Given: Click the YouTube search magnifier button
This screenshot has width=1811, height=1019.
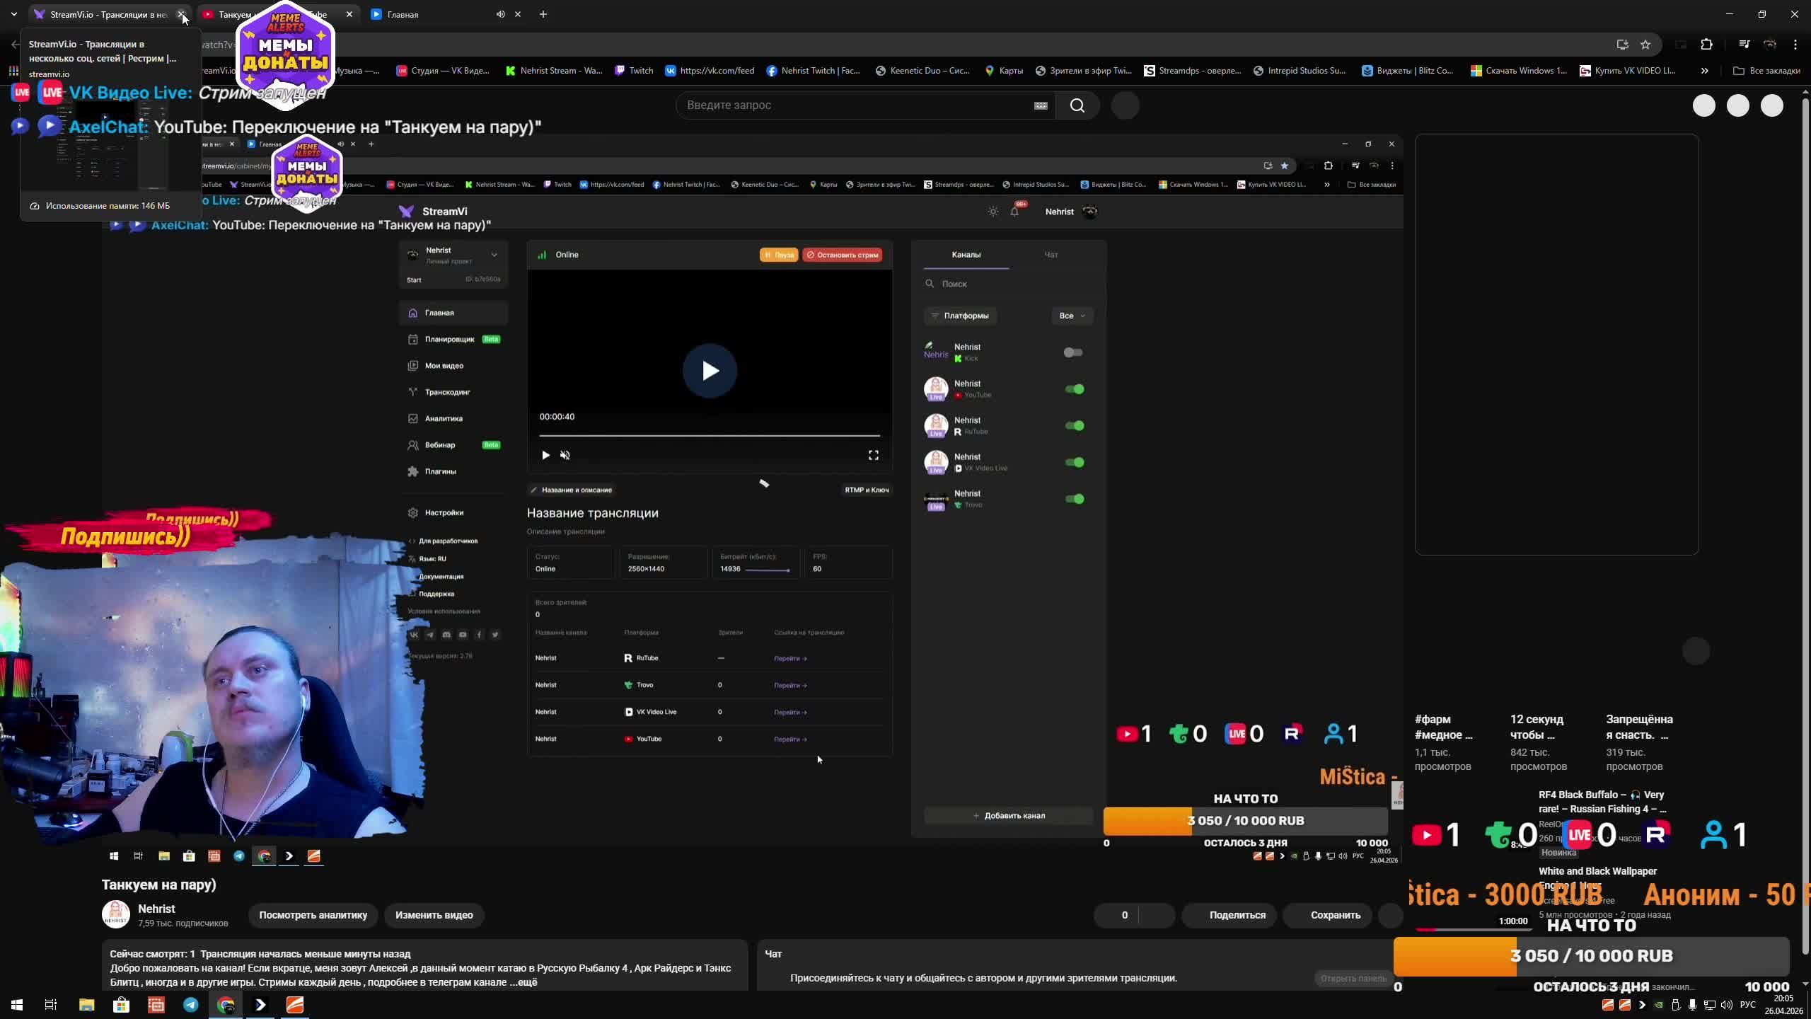Looking at the screenshot, I should (x=1077, y=105).
